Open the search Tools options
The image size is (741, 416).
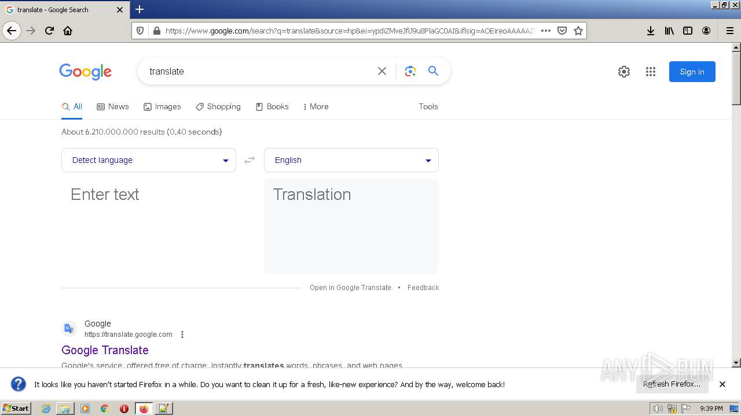coord(428,106)
